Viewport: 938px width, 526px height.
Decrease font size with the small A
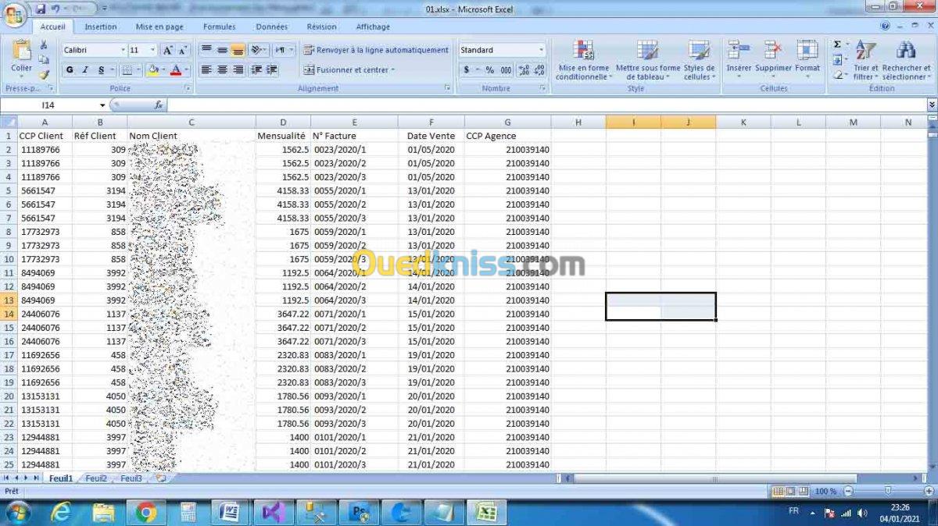[181, 50]
